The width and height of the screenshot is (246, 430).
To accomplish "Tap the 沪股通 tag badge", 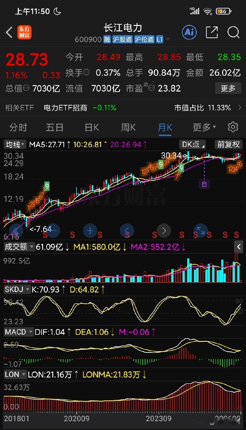I will tap(122, 40).
